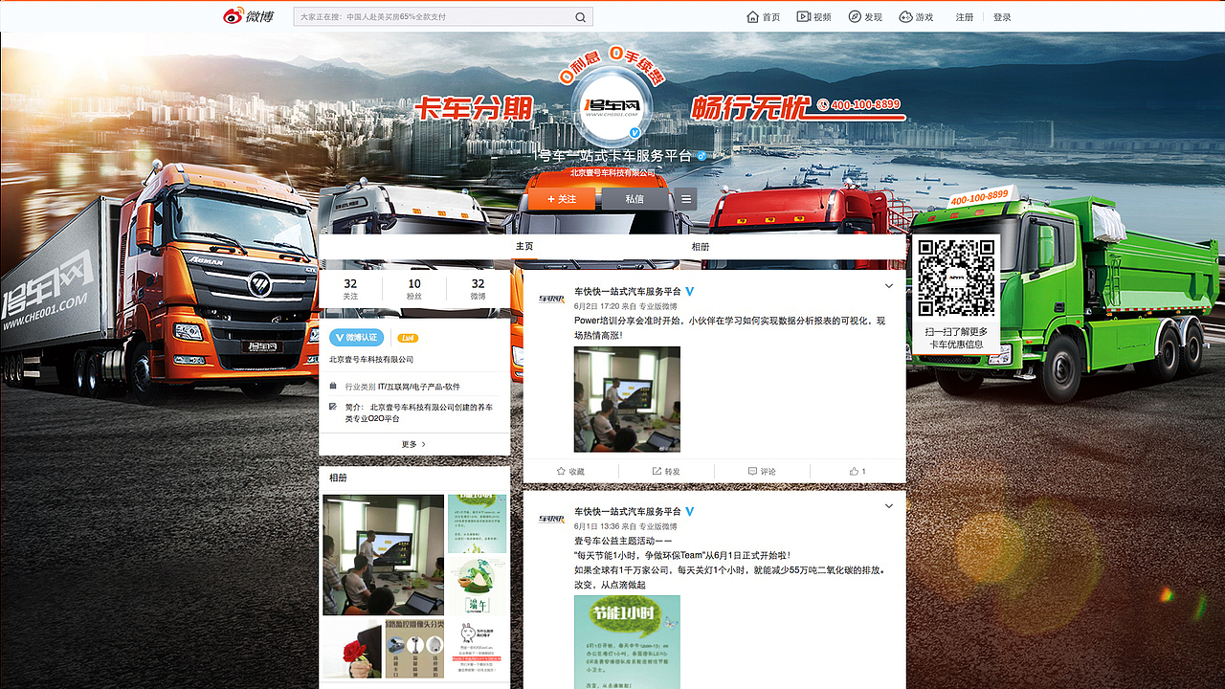Screen dimensions: 1225x689
Task: Click the QR code in the banner
Action: (x=956, y=278)
